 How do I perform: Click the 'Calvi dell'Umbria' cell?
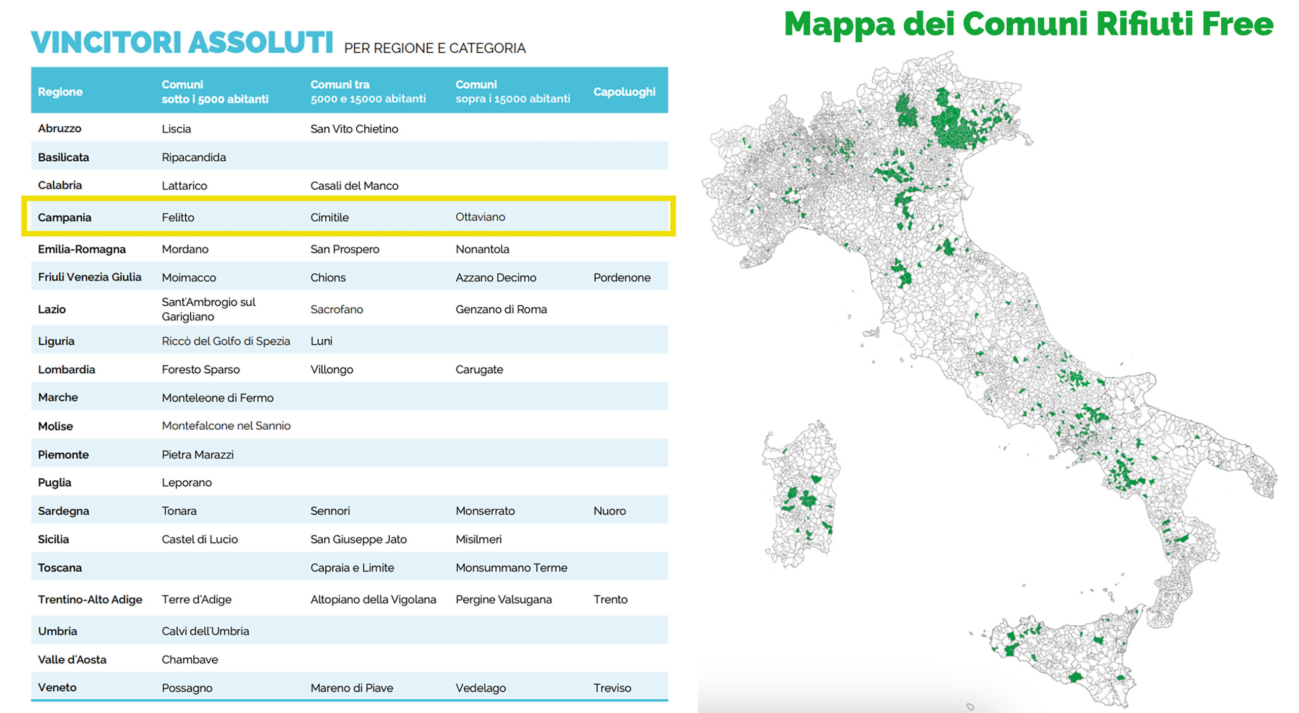[x=205, y=631]
